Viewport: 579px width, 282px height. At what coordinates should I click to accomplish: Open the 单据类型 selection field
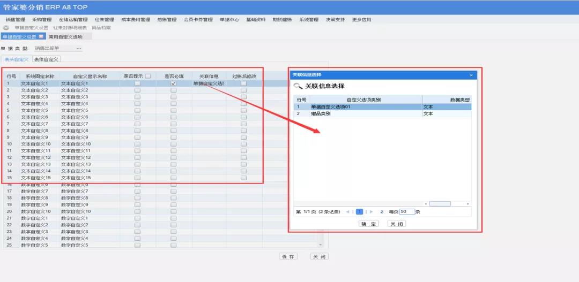54,49
